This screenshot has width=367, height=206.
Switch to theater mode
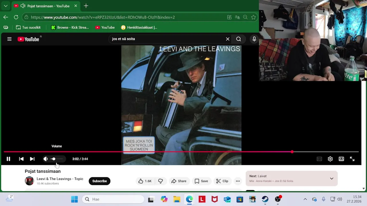[x=341, y=159]
